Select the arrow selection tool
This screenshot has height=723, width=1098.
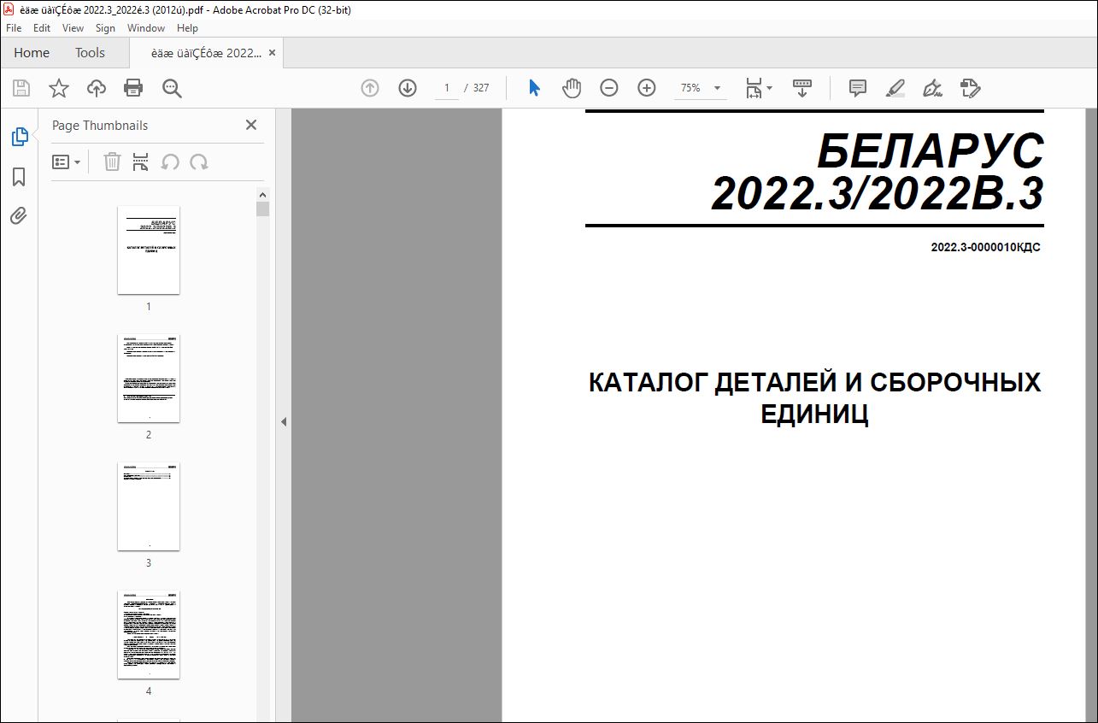pyautogui.click(x=534, y=88)
